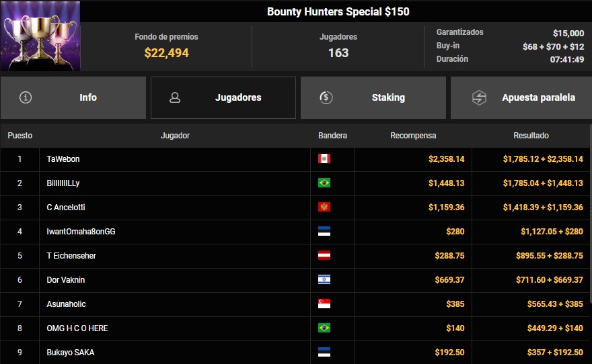This screenshot has width=592, height=364.
Task: Click the Recompensa column header
Action: [413, 136]
